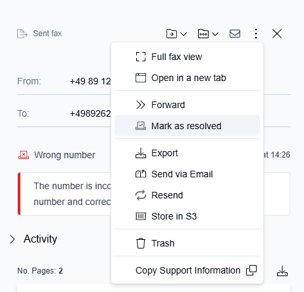Click the error message text box
Screen dimensions: 304x292
153,194
